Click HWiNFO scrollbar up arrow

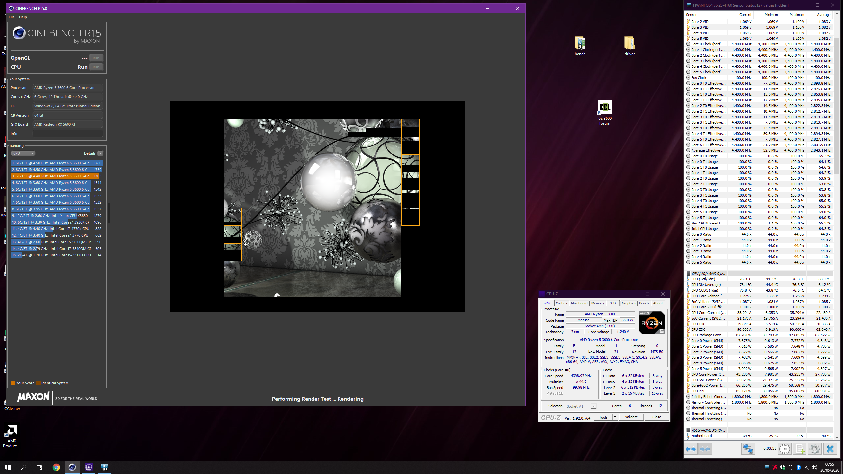[837, 15]
